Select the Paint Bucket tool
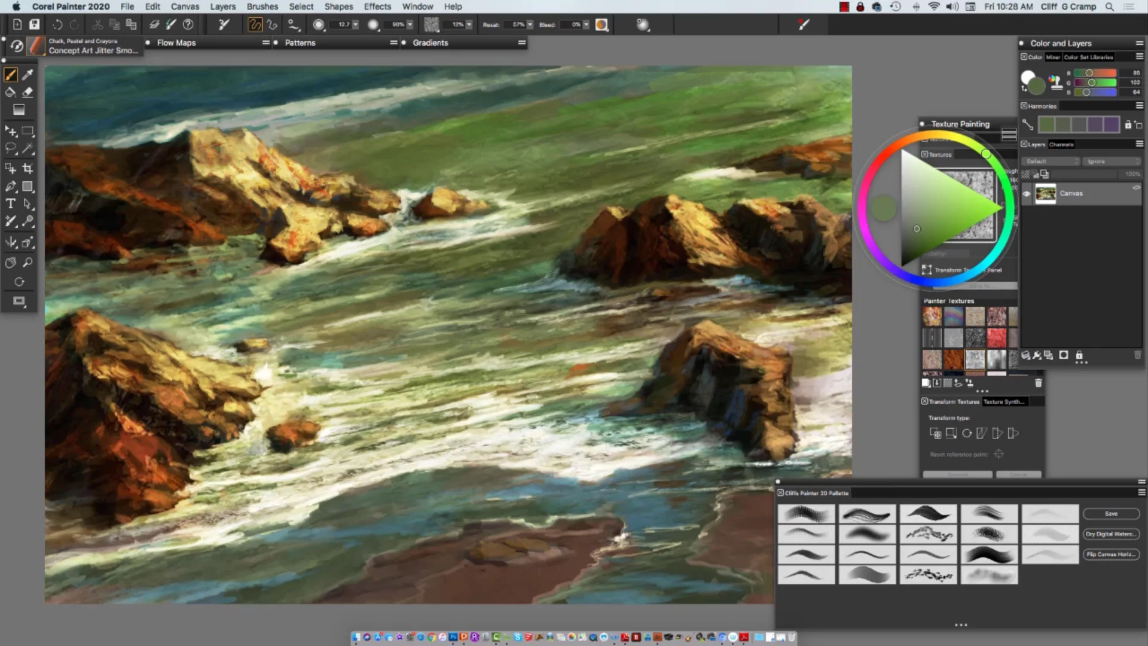The height and width of the screenshot is (646, 1148). pyautogui.click(x=10, y=92)
